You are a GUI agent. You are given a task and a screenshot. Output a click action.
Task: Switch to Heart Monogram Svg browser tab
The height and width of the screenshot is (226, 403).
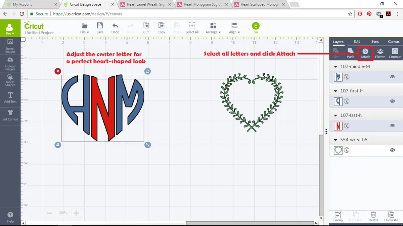[x=203, y=4]
